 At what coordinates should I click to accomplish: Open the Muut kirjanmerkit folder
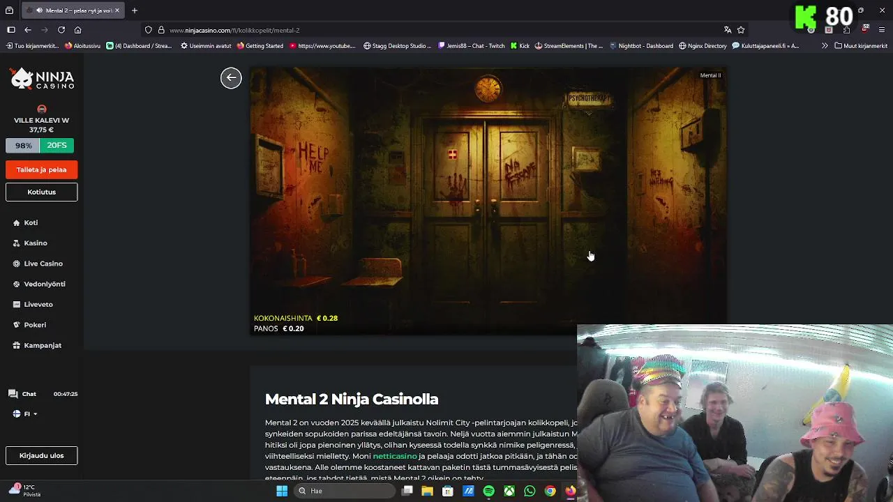861,46
